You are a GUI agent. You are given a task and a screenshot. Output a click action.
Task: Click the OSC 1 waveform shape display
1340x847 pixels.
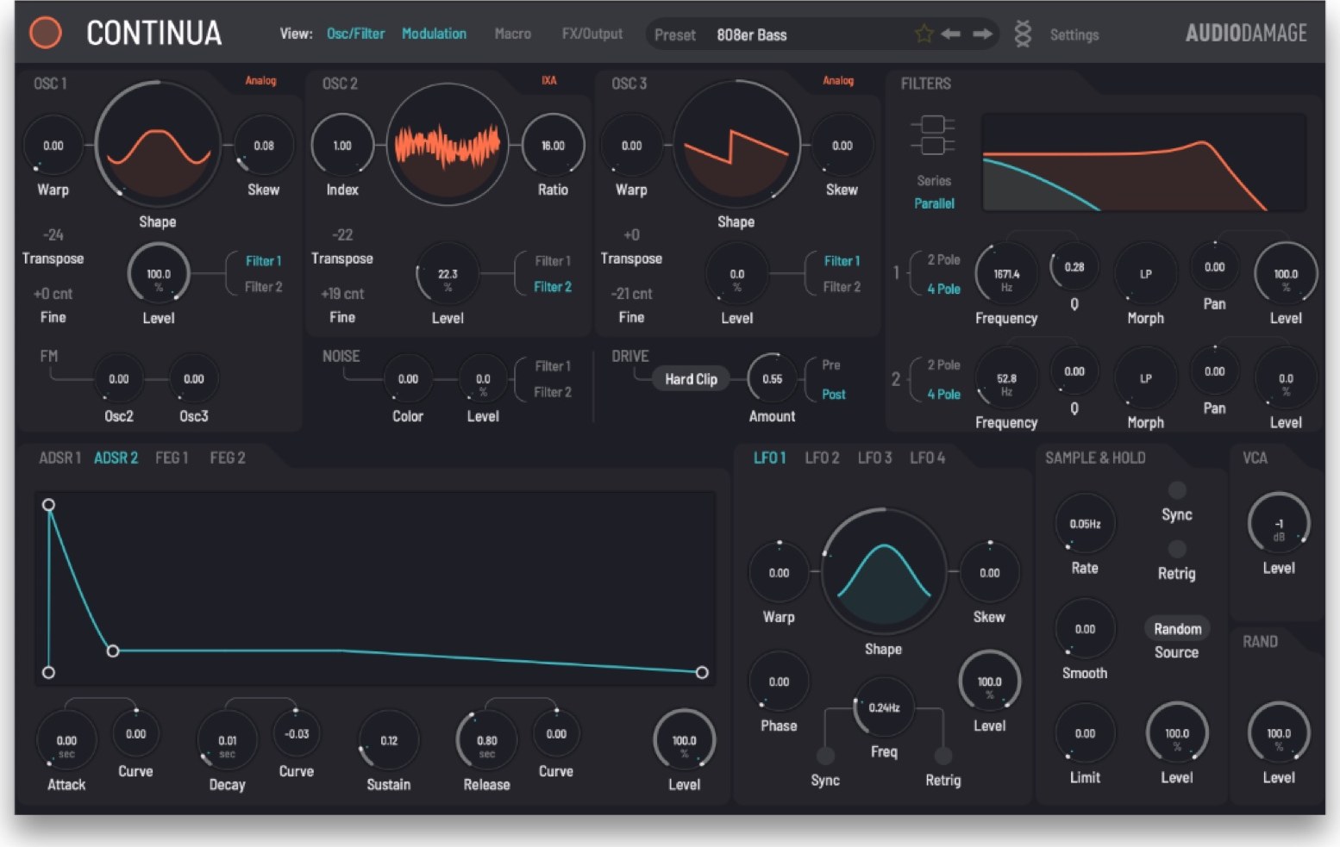coord(158,145)
